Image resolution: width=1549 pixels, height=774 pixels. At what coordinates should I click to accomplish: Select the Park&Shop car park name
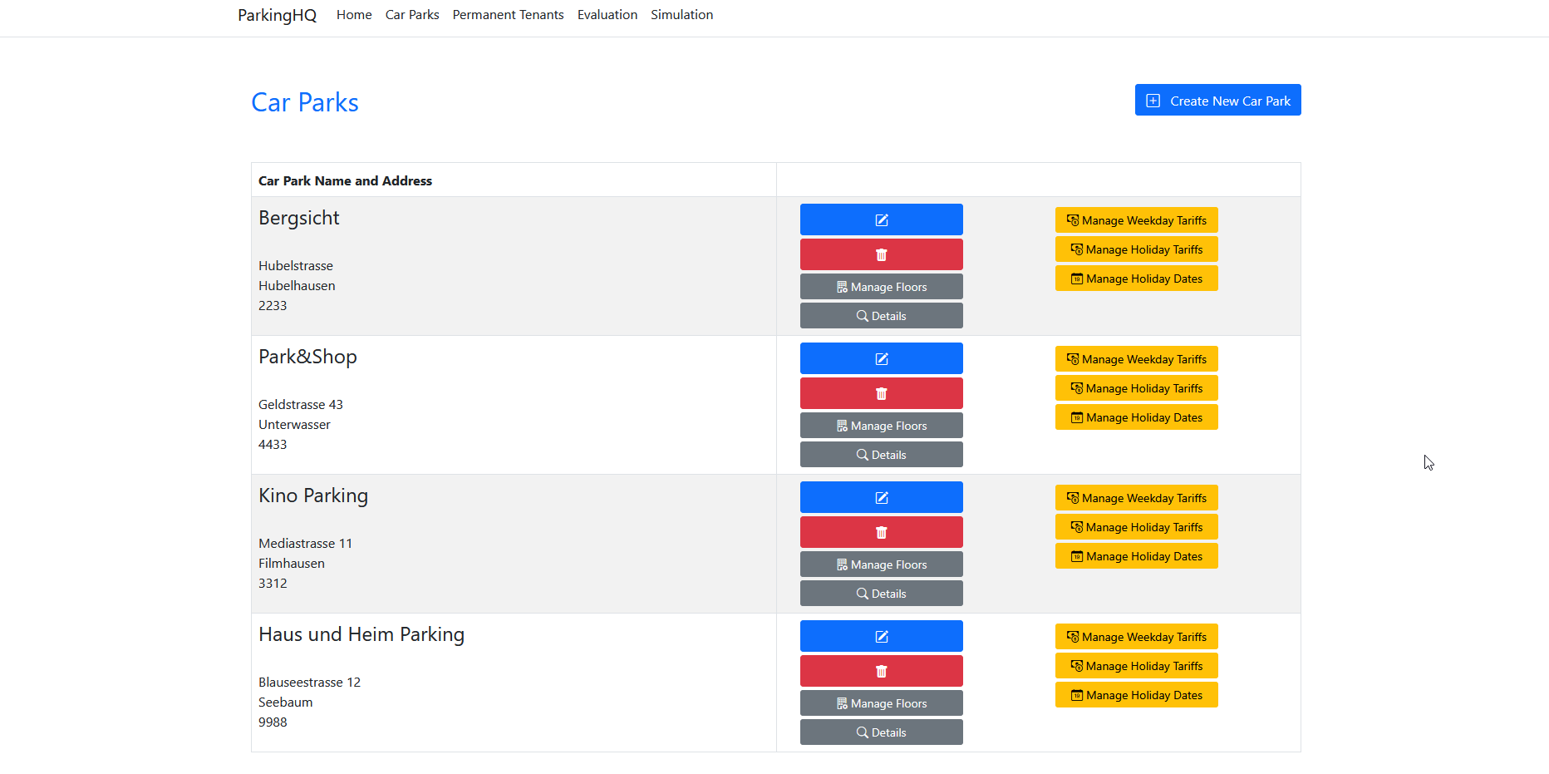coord(307,357)
